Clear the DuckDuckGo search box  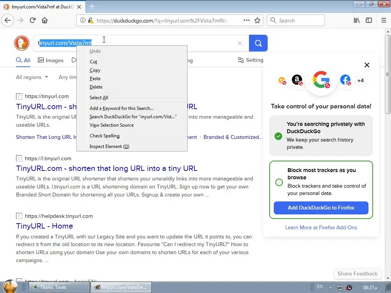click(x=240, y=43)
